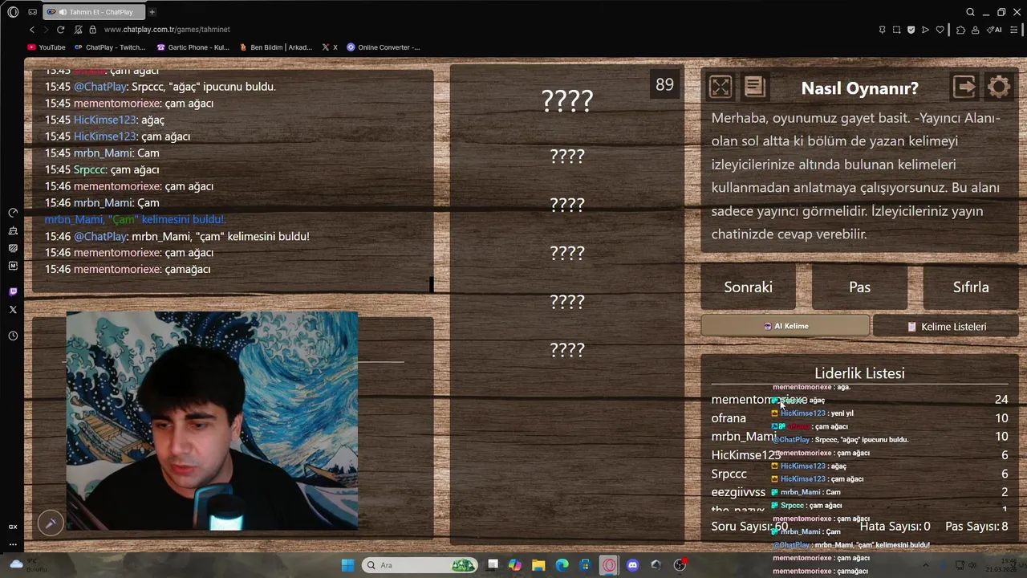The width and height of the screenshot is (1027, 578).
Task: Click the taskbar volume icon
Action: (972, 565)
